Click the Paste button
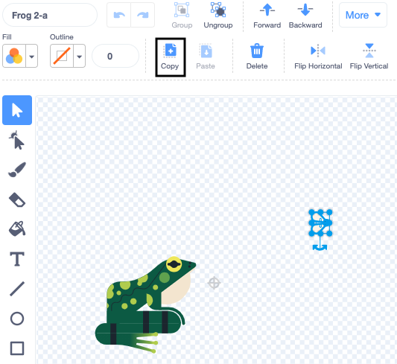This screenshot has width=397, height=364. click(206, 57)
